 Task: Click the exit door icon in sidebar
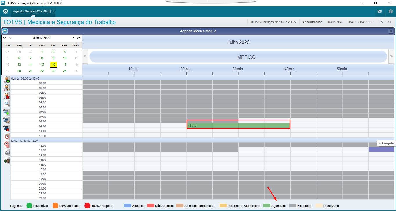click(7, 161)
